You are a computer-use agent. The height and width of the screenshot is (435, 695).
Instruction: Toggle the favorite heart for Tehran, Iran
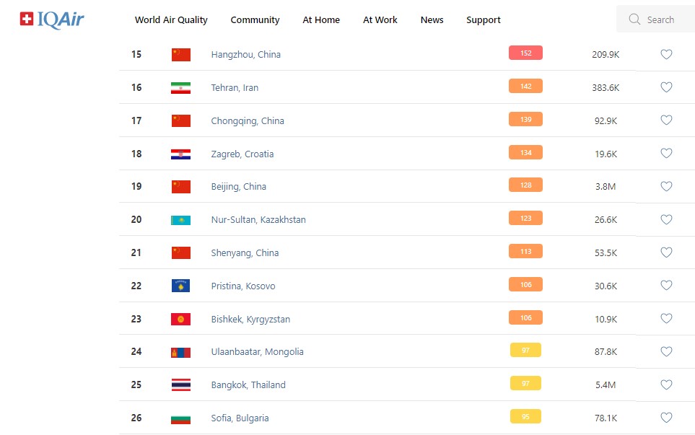pos(666,87)
